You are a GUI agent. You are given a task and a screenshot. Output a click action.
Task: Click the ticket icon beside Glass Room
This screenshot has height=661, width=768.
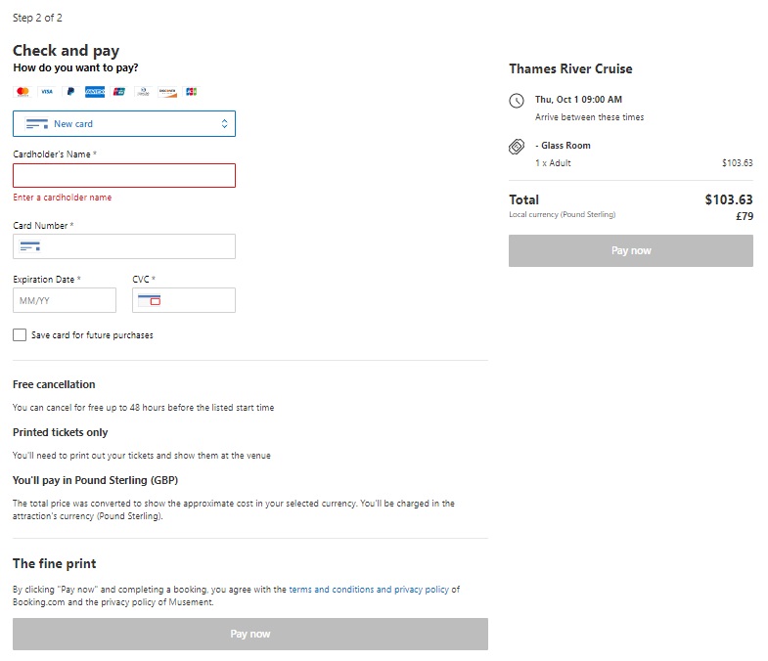pos(517,147)
